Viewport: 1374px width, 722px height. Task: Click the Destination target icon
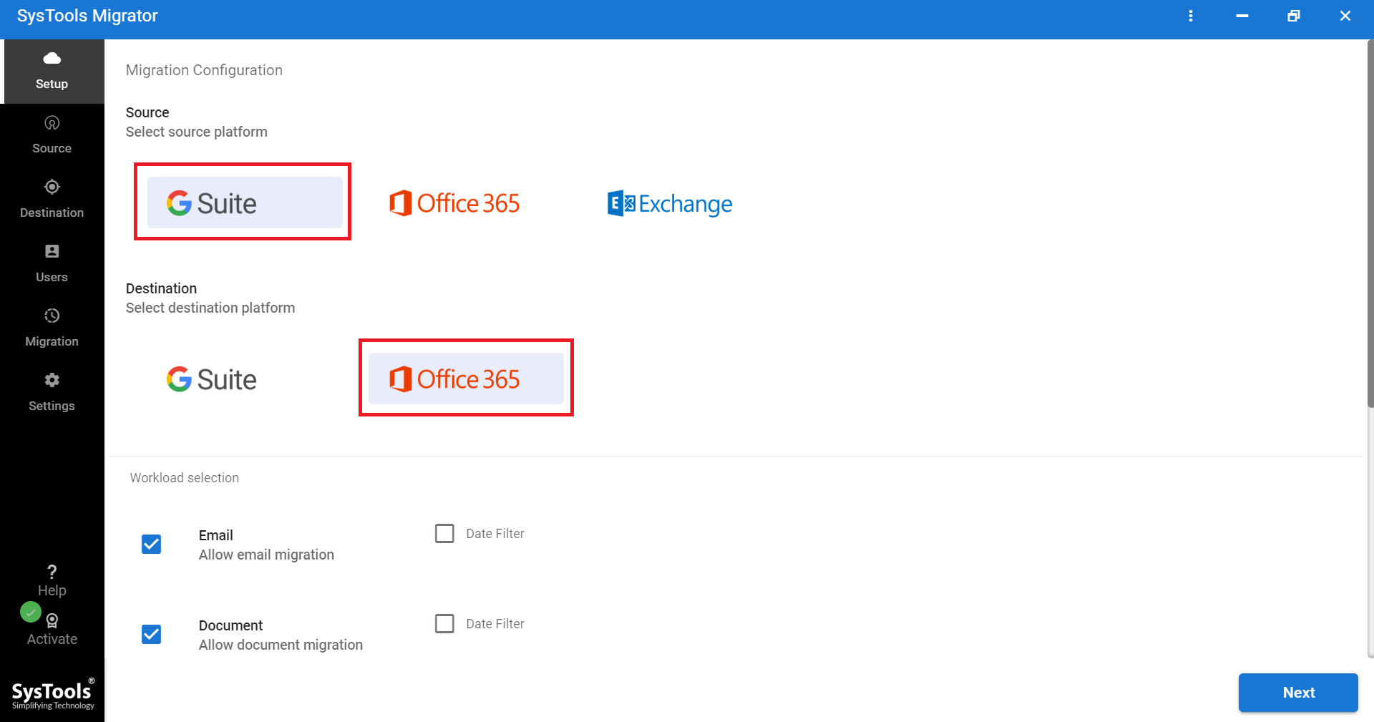click(x=52, y=187)
